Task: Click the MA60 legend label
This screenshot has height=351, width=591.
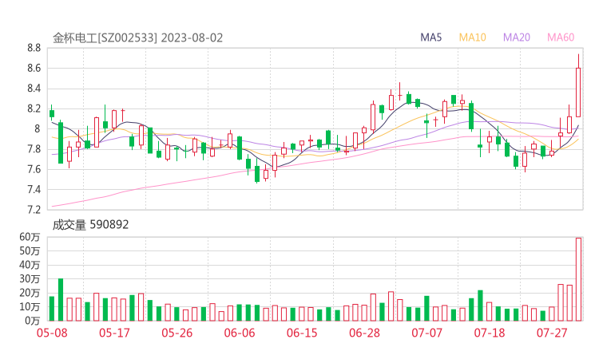Action: point(561,37)
